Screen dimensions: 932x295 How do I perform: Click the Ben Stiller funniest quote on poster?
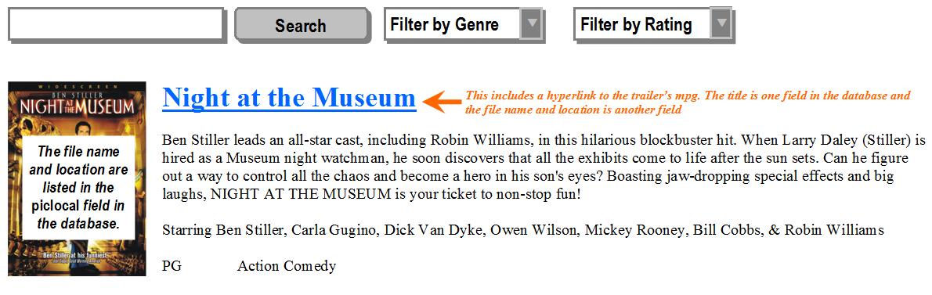(x=78, y=257)
